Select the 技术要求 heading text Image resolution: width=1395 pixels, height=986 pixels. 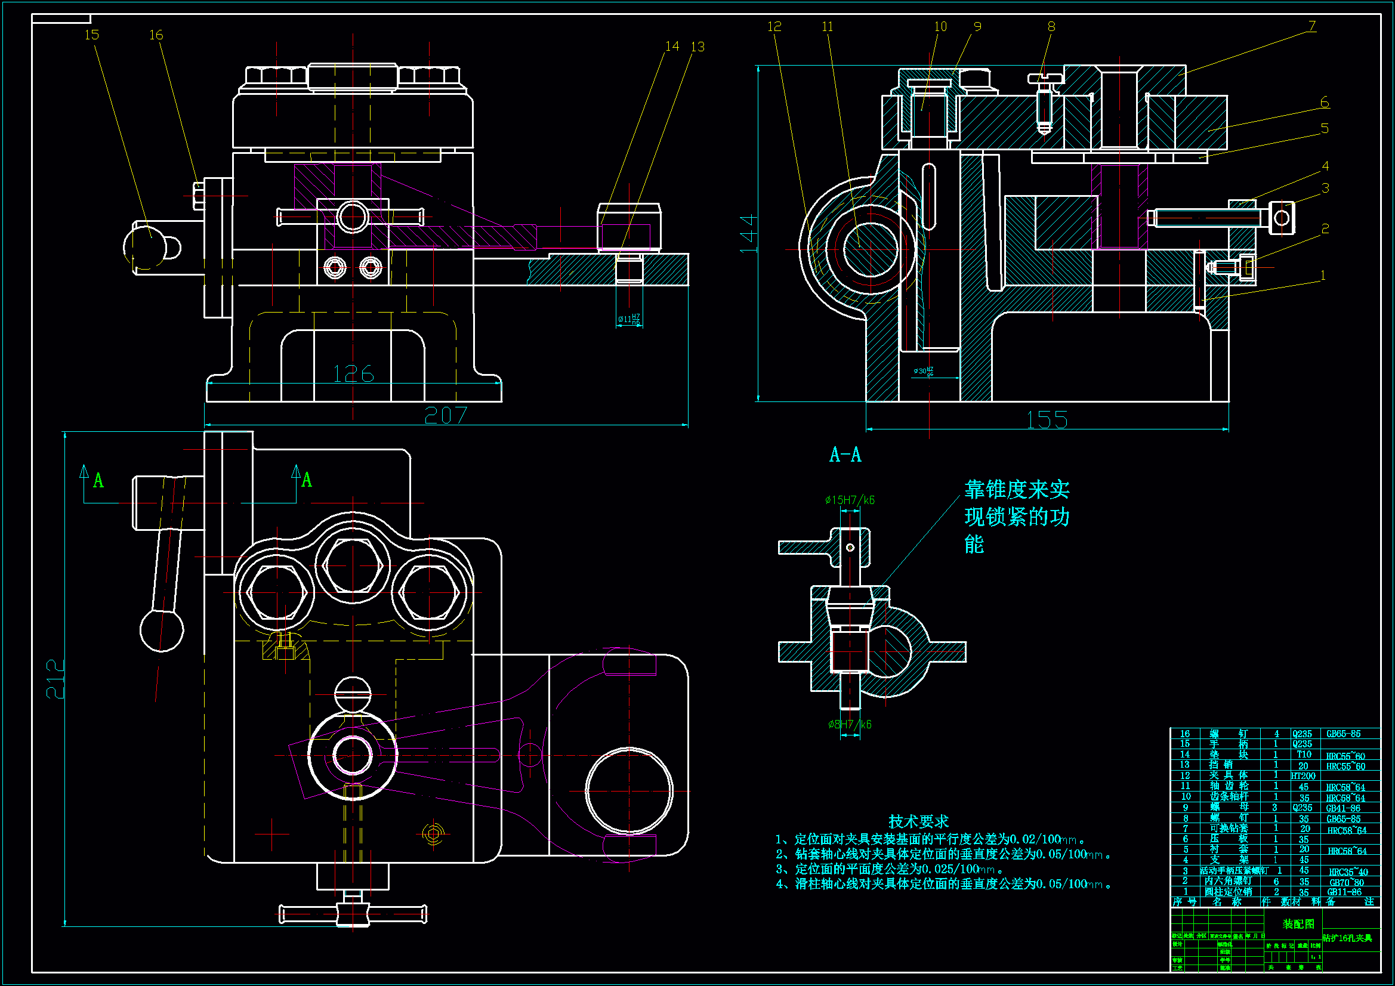pyautogui.click(x=918, y=821)
